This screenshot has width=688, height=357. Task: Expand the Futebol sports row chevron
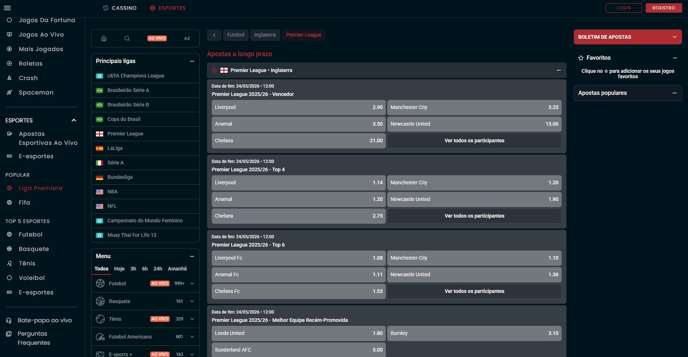tap(192, 283)
